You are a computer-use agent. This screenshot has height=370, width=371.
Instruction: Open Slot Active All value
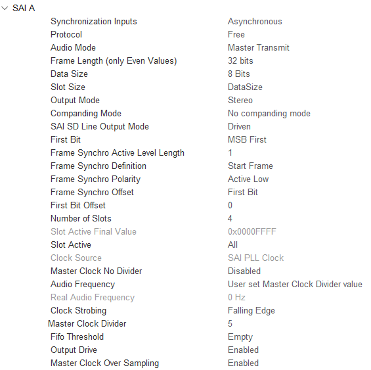point(232,244)
